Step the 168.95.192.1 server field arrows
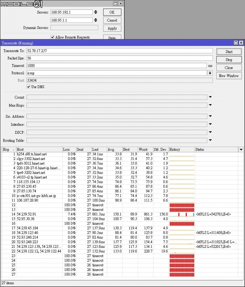 pos(96,12)
